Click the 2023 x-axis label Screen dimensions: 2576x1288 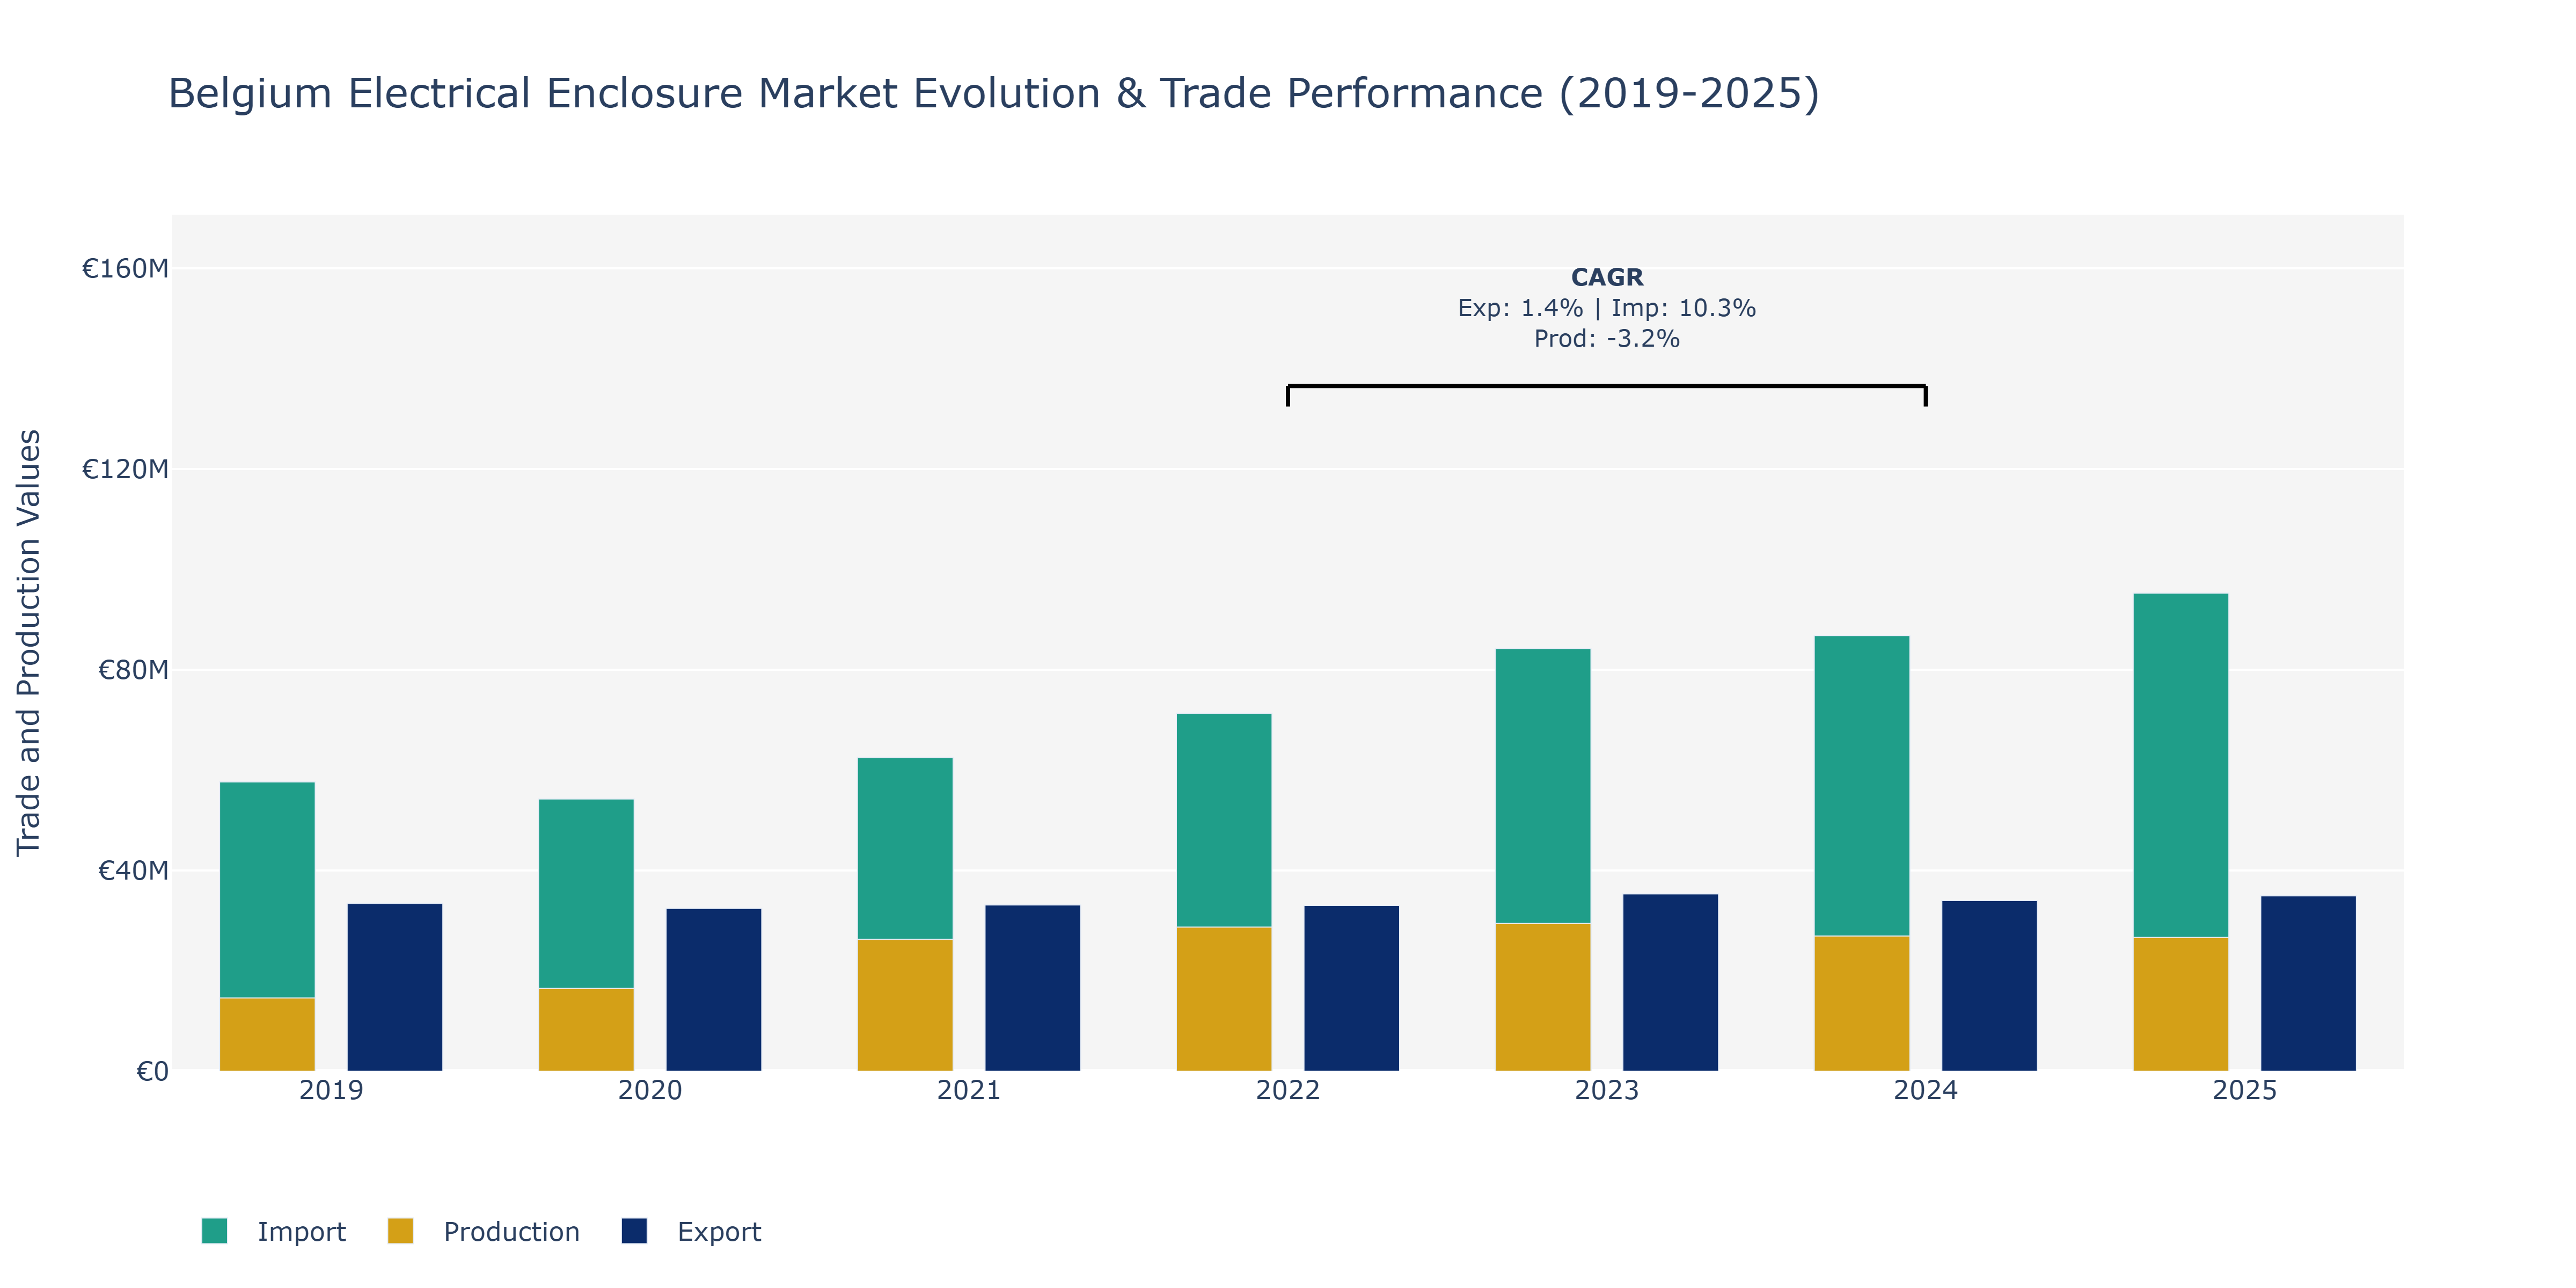(x=1607, y=1090)
